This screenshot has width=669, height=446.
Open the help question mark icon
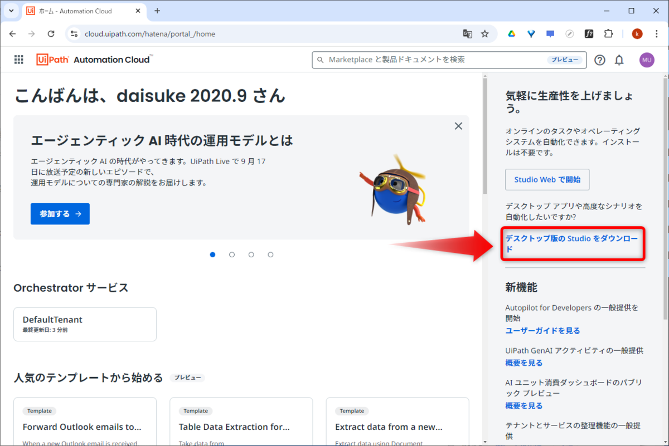pos(600,60)
